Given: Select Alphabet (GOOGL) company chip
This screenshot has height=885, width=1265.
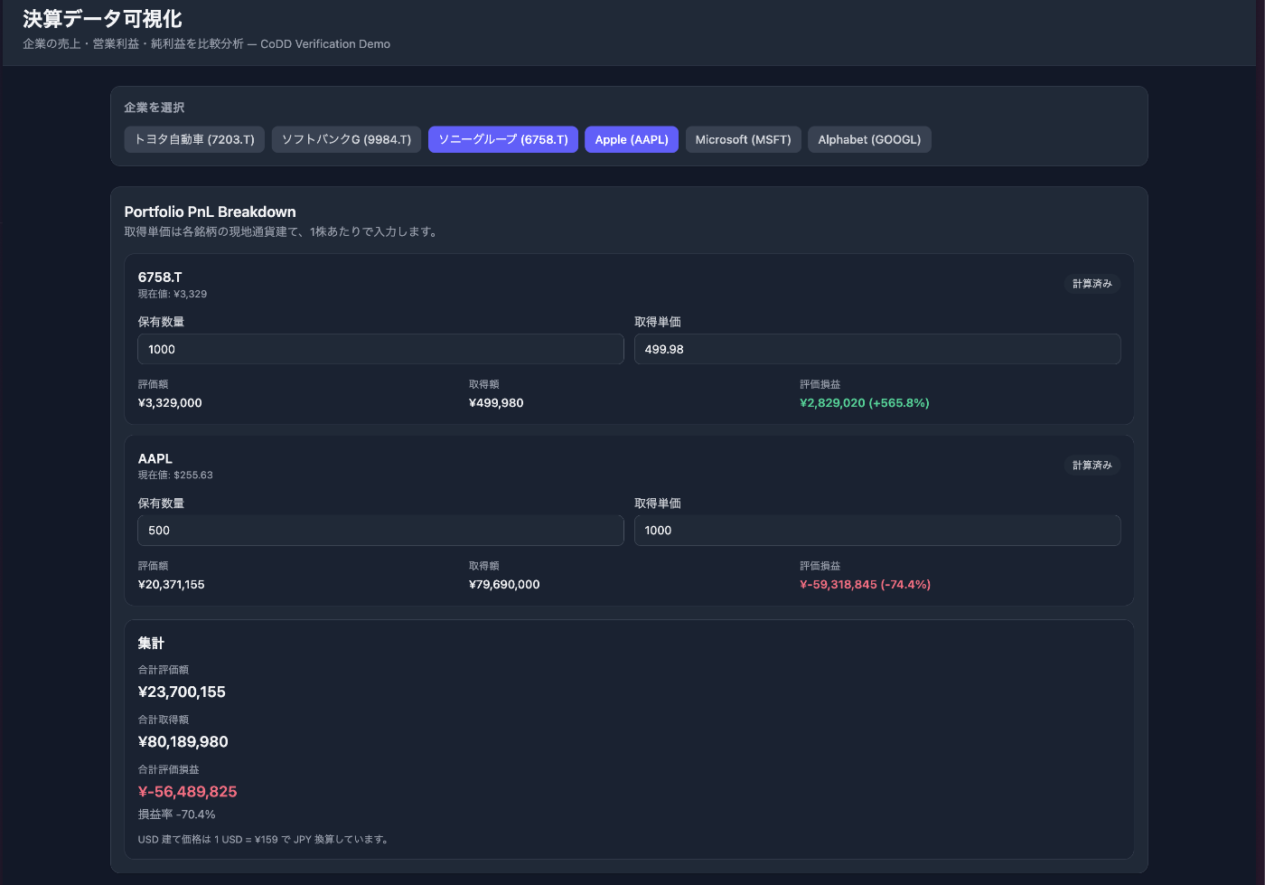Looking at the screenshot, I should click(x=869, y=139).
